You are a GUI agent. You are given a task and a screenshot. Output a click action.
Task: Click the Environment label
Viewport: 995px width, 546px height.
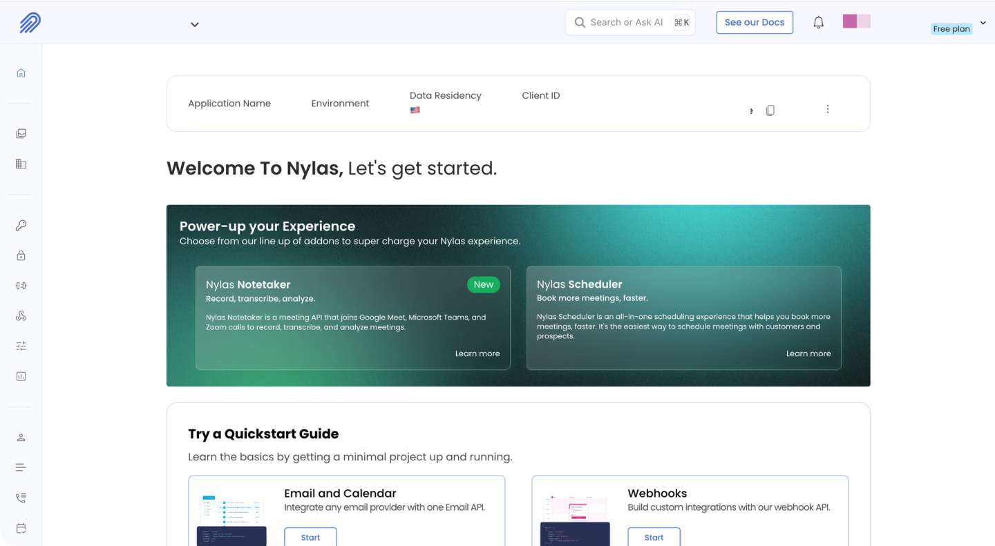(340, 104)
